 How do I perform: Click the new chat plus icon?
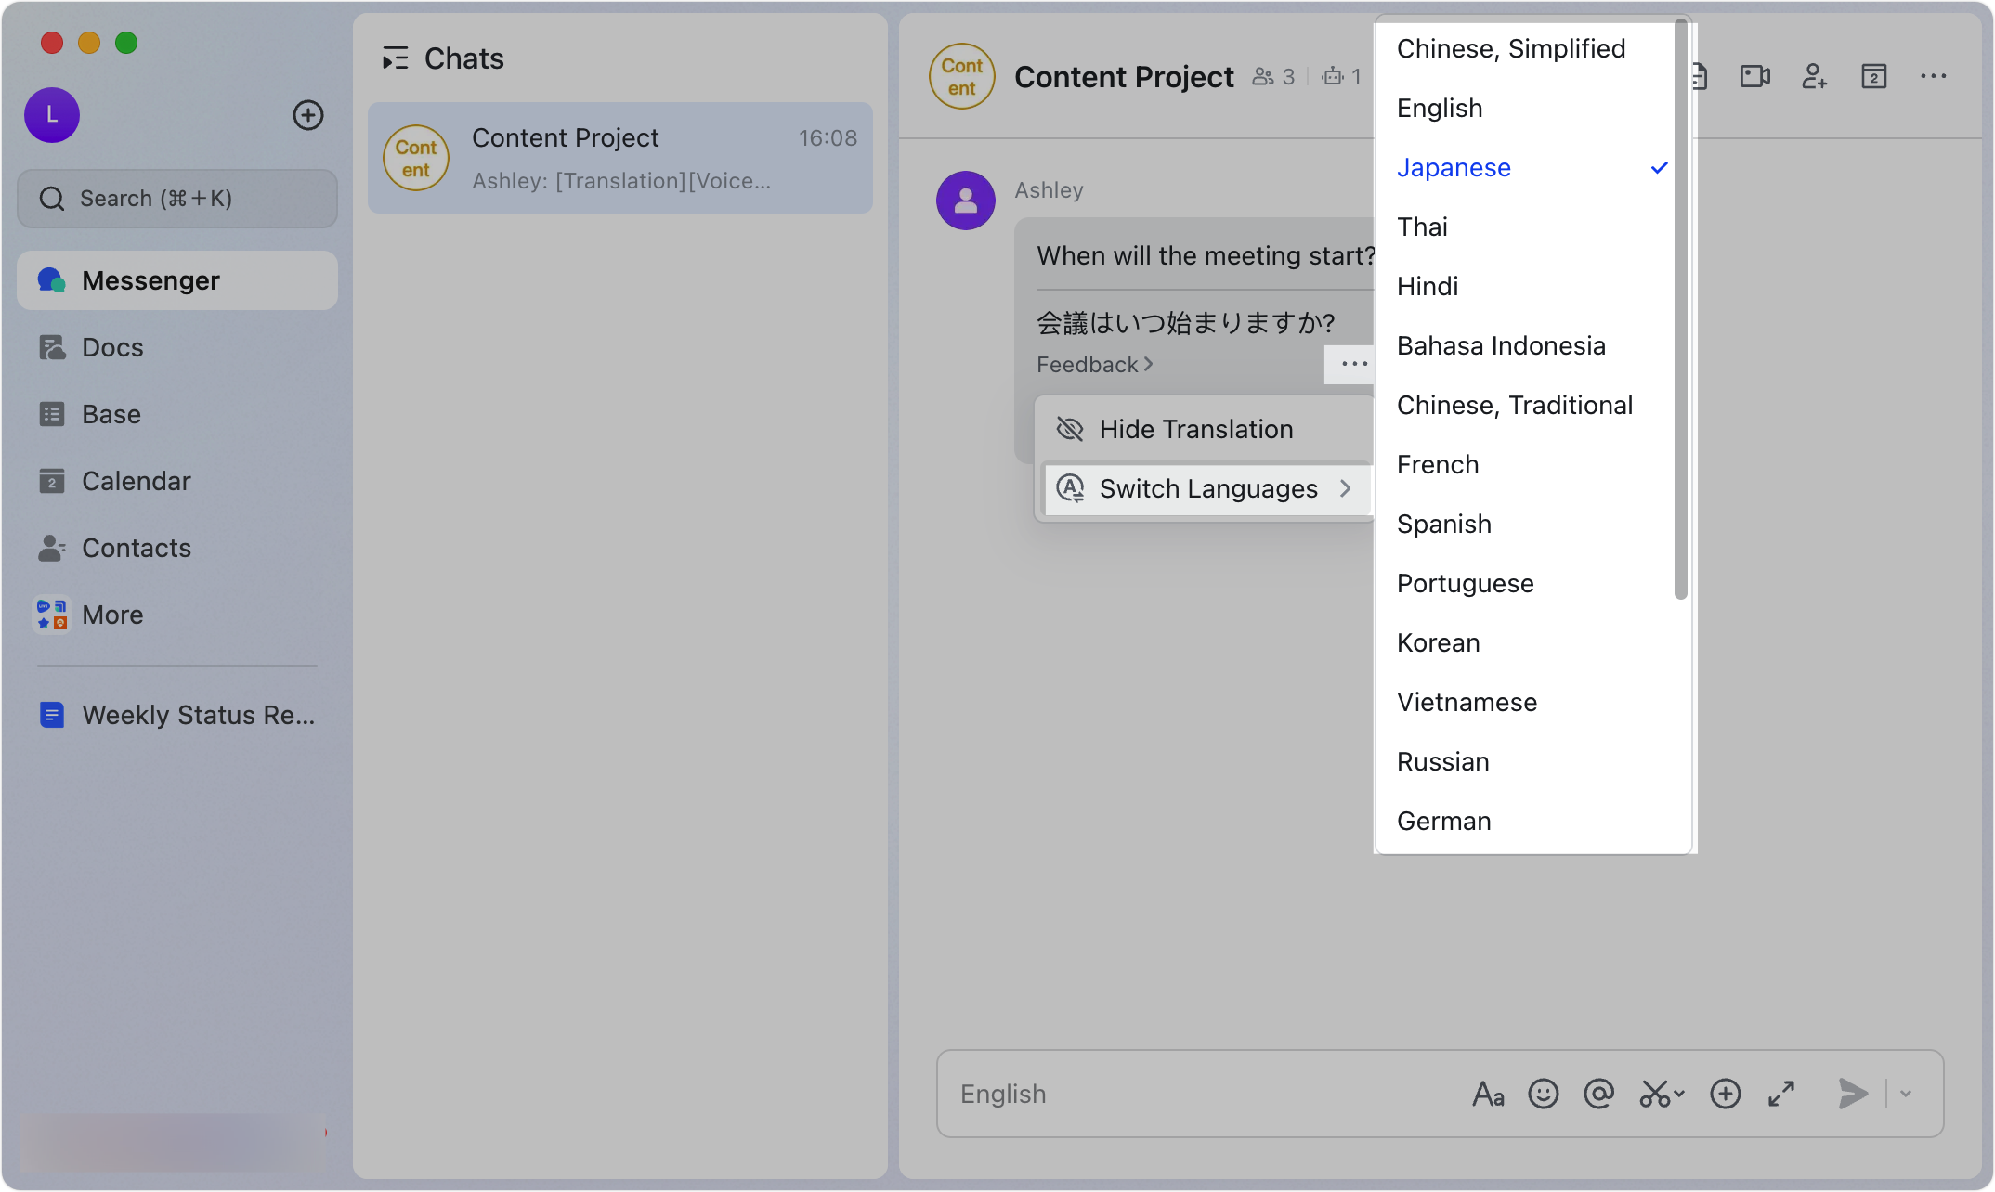coord(308,115)
